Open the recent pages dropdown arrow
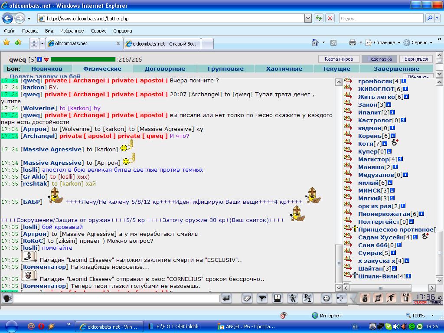444x333 pixels. pos(29,19)
